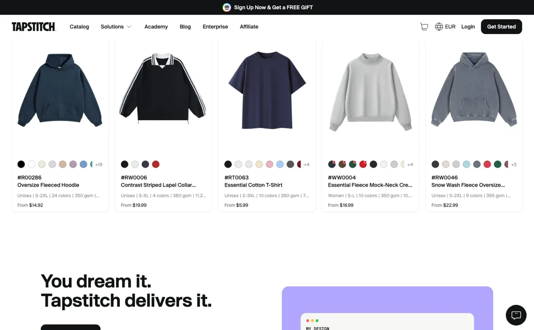Select mauve swatch on Oversize Fleeced Hoodie
Viewport: 534px width, 330px height.
coord(73,164)
